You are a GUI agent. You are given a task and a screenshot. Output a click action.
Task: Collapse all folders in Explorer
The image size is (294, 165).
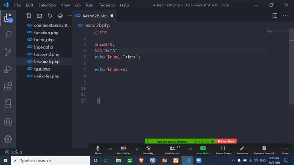(x=60, y=16)
